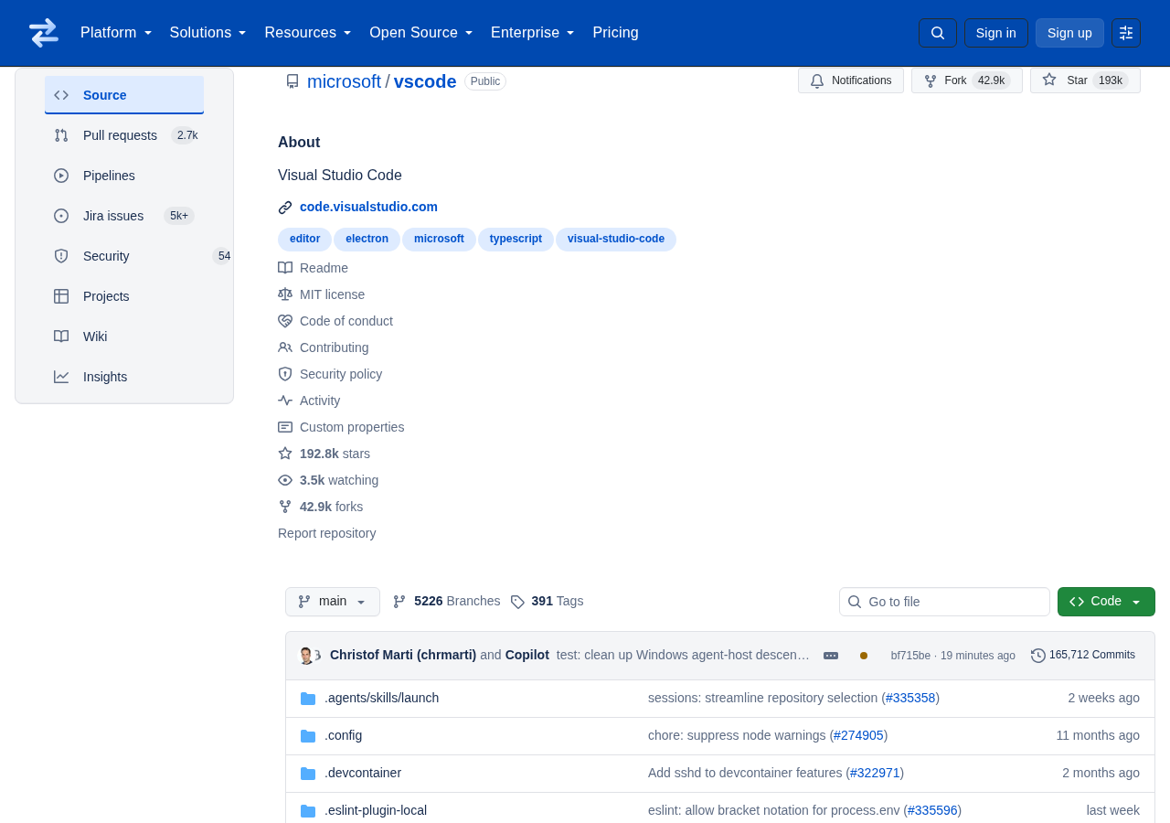This screenshot has height=823, width=1170.
Task: Open the Wiki tab
Action: pyautogui.click(x=124, y=337)
